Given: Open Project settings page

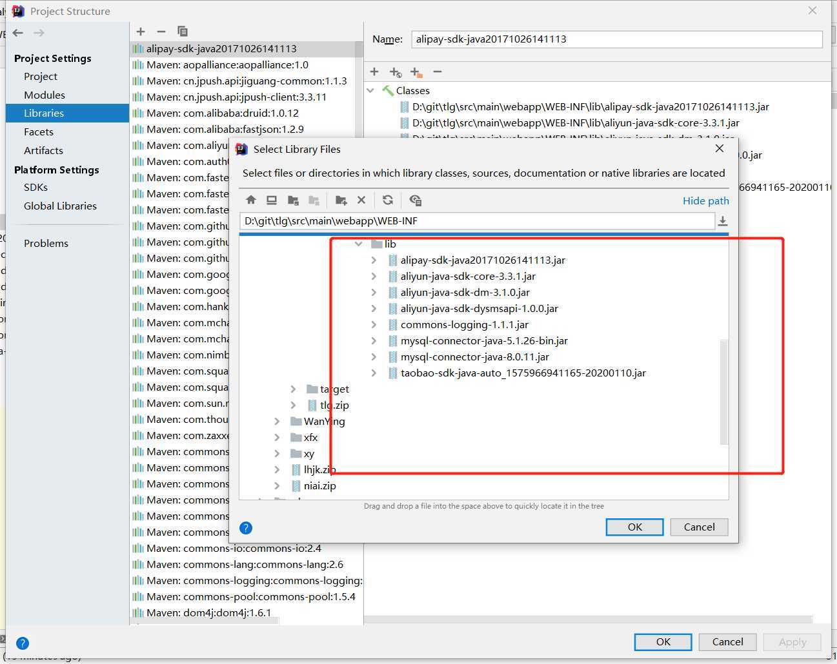Looking at the screenshot, I should 41,76.
